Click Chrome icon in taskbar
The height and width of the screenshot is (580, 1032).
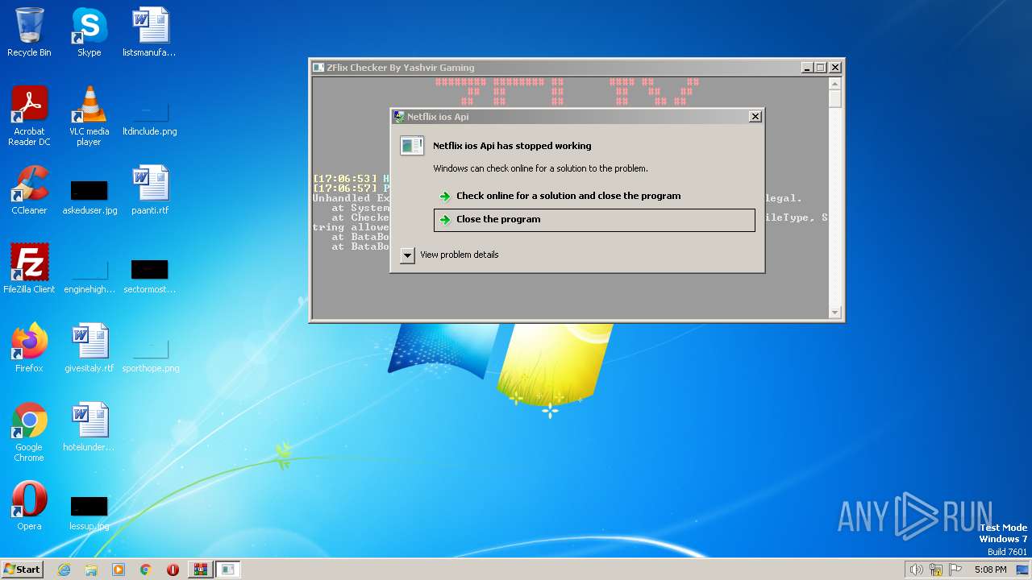[146, 570]
